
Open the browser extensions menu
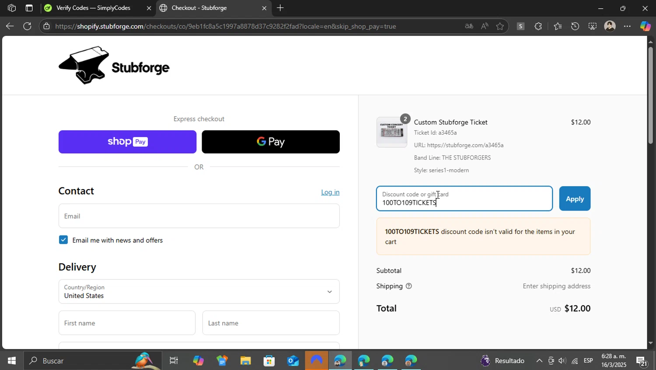click(538, 26)
